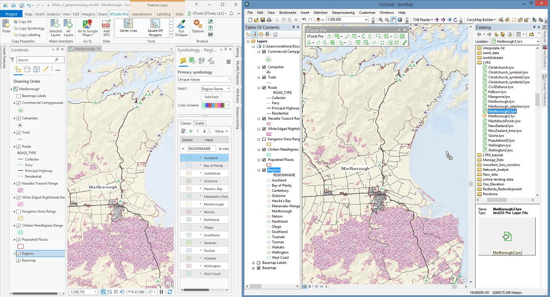The height and width of the screenshot is (297, 550).
Task: Uncheck the Campsites layer in ArcMap's Table Of Contents
Action: coord(264,67)
